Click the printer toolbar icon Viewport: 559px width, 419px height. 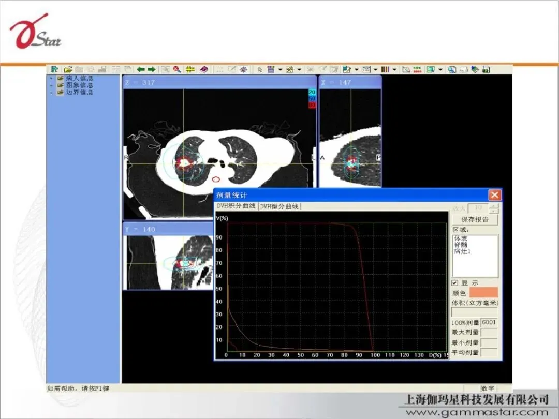tap(463, 69)
